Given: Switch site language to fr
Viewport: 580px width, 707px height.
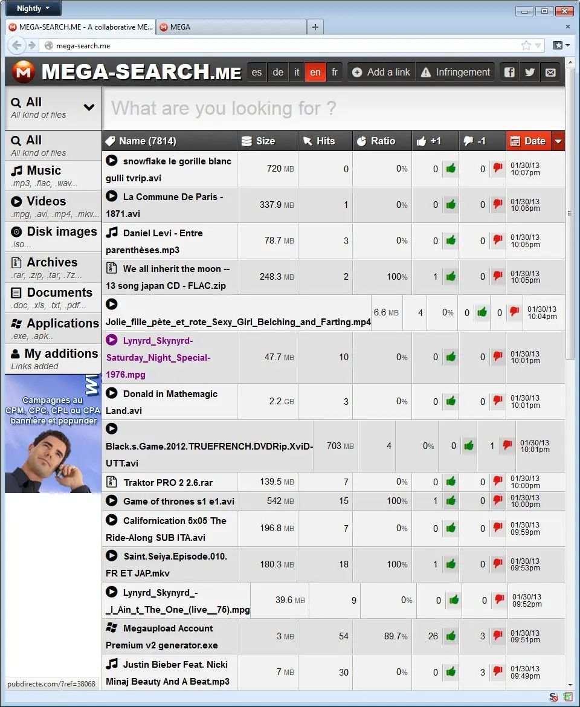Looking at the screenshot, I should click(x=334, y=72).
